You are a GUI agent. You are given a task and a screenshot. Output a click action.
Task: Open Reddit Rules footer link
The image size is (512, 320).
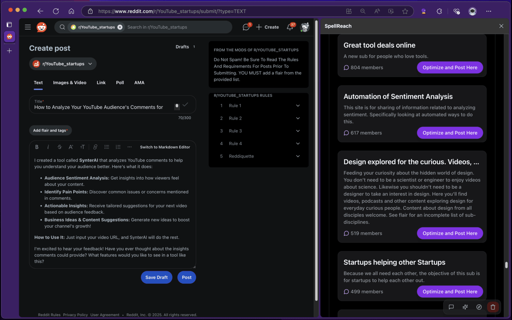(x=49, y=315)
